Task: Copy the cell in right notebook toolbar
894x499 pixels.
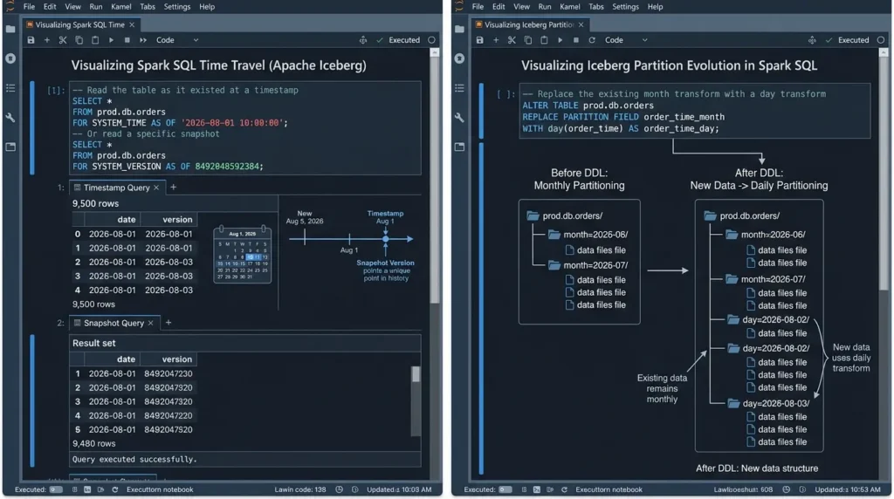Action: click(x=527, y=40)
